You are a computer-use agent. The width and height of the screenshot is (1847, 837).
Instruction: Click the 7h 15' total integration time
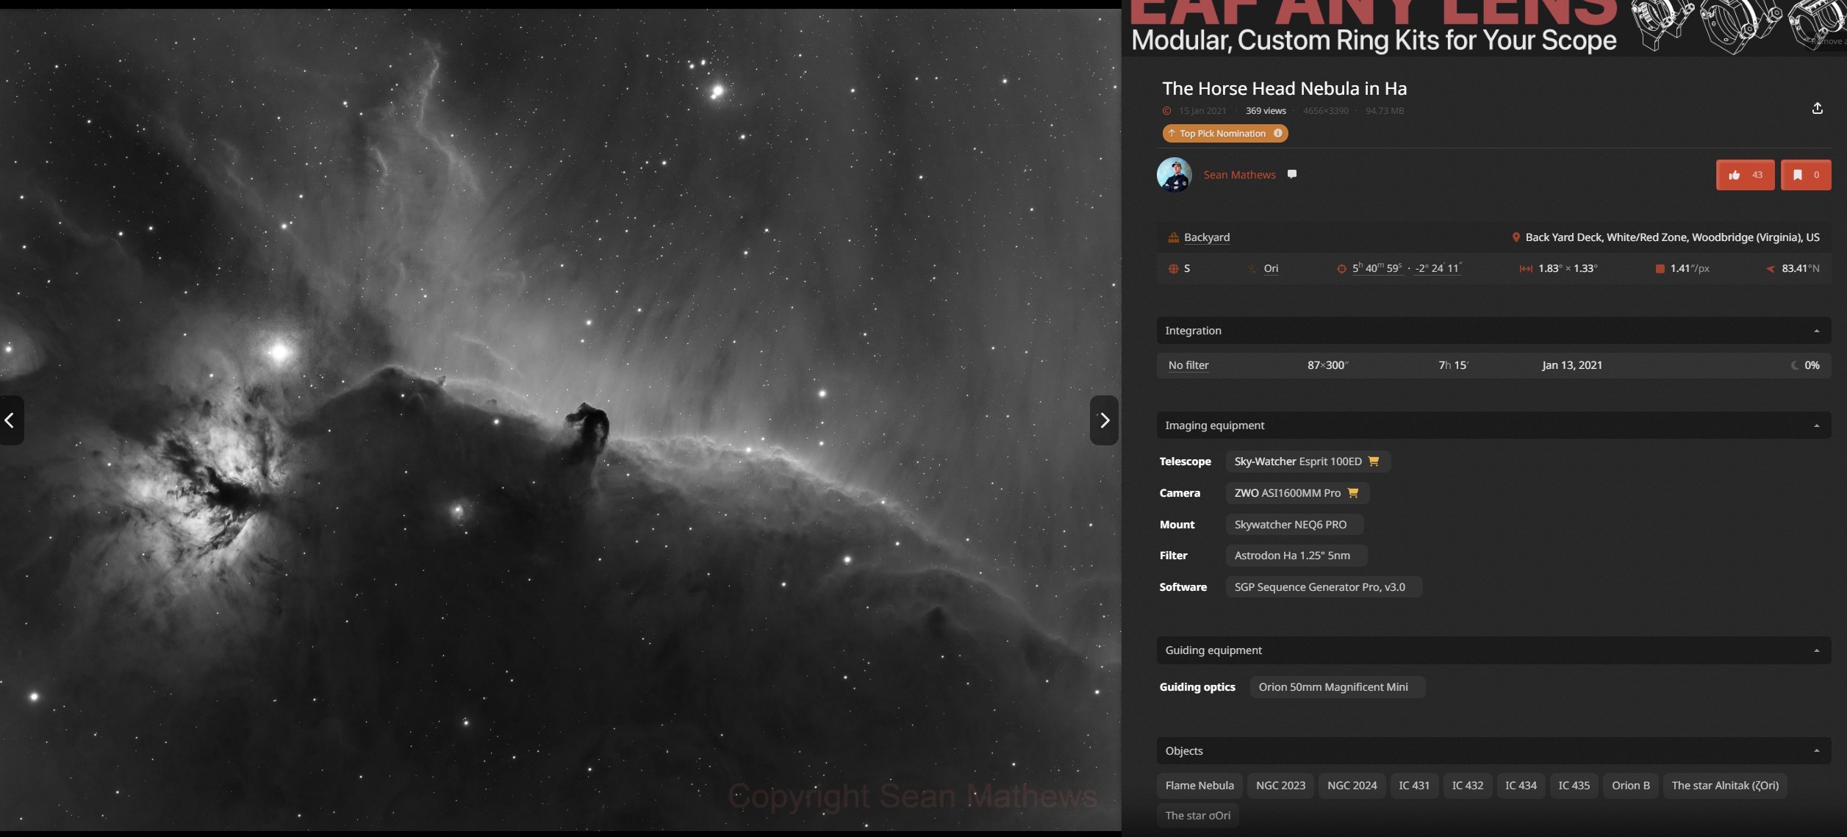[x=1453, y=365]
